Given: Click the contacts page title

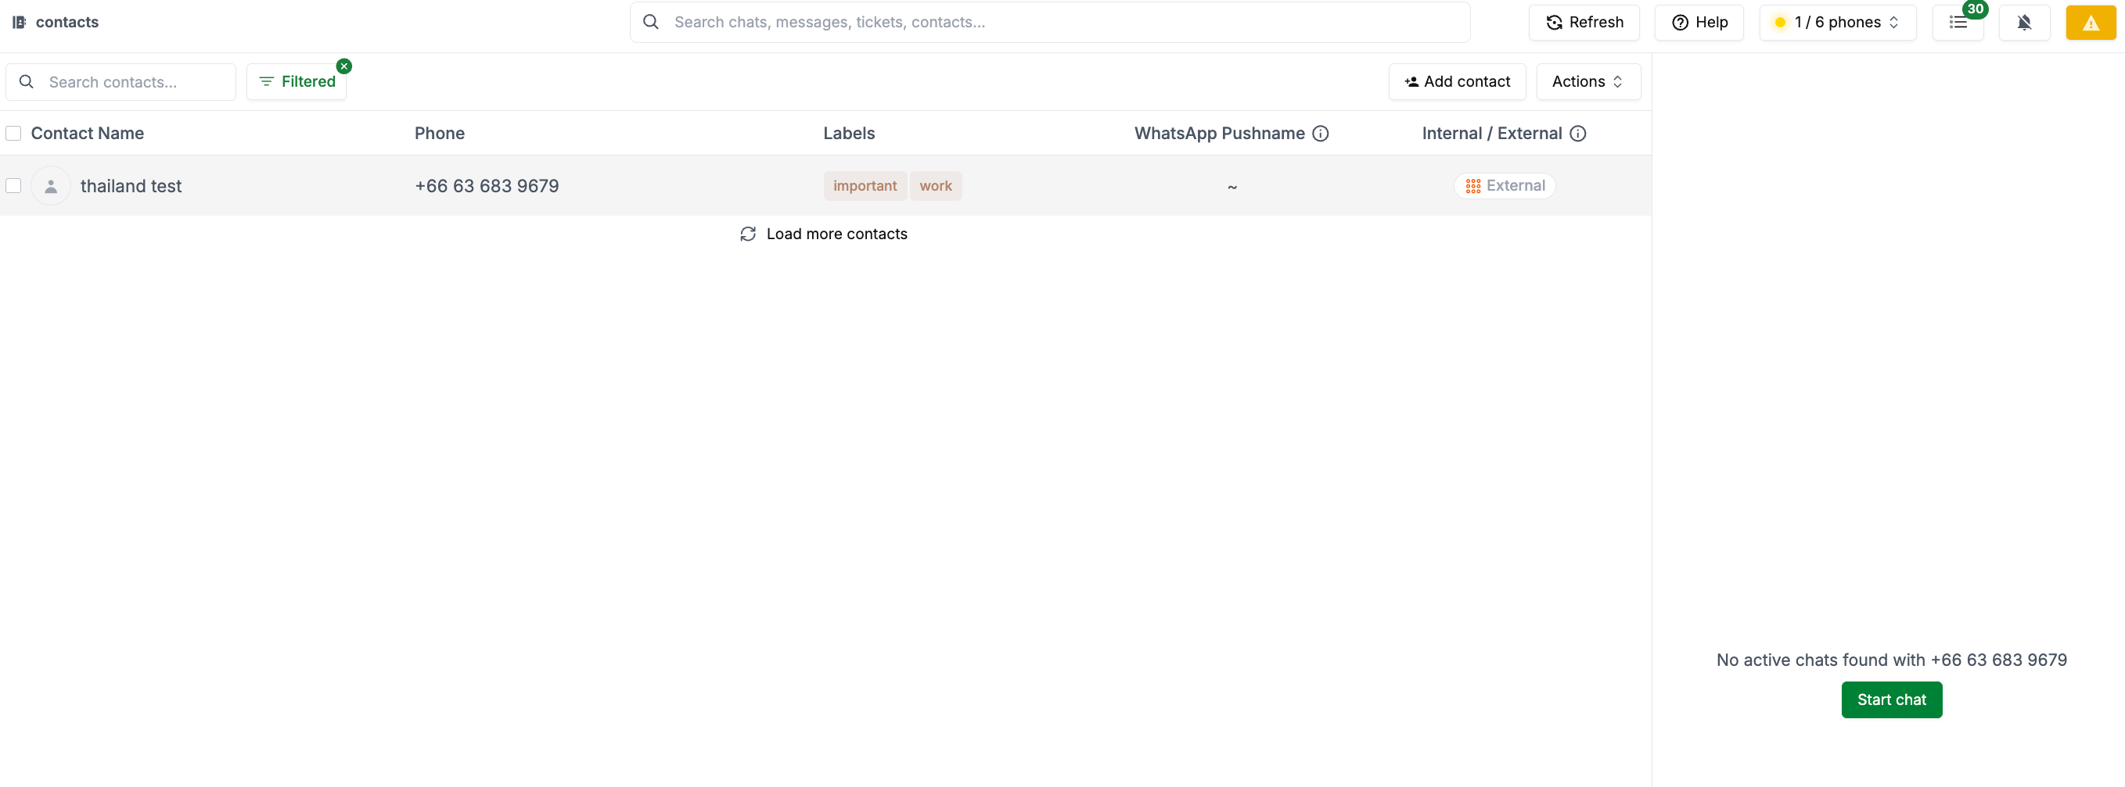Looking at the screenshot, I should tap(67, 22).
